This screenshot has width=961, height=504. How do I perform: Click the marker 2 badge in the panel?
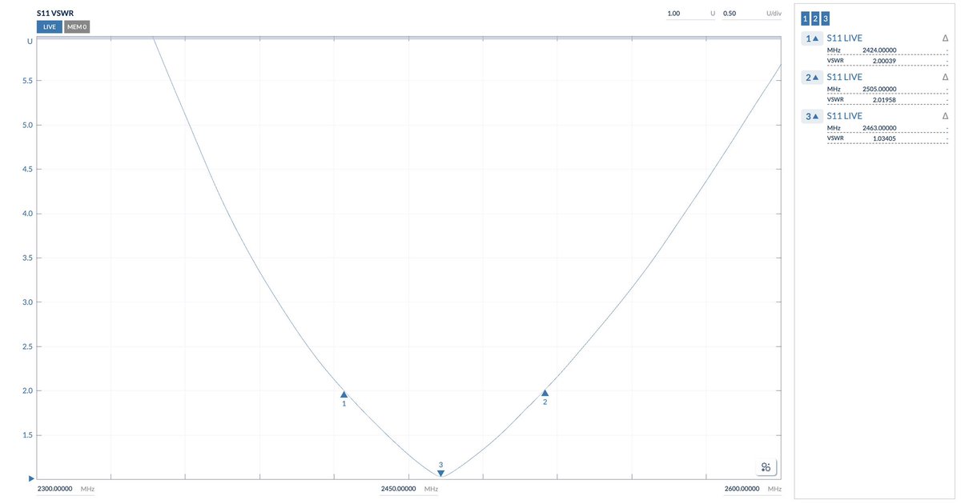pos(812,78)
